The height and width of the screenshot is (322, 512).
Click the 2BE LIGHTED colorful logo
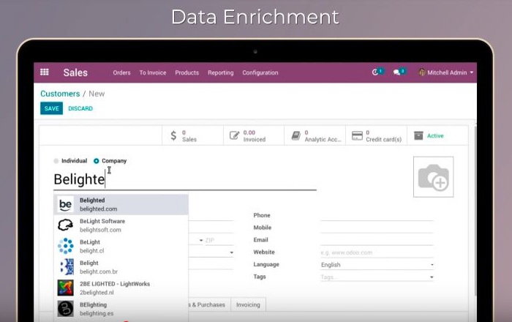tap(65, 288)
